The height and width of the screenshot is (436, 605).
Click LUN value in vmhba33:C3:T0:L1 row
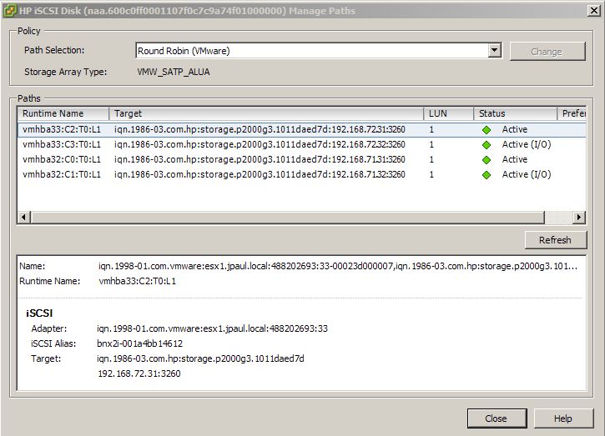coord(431,144)
